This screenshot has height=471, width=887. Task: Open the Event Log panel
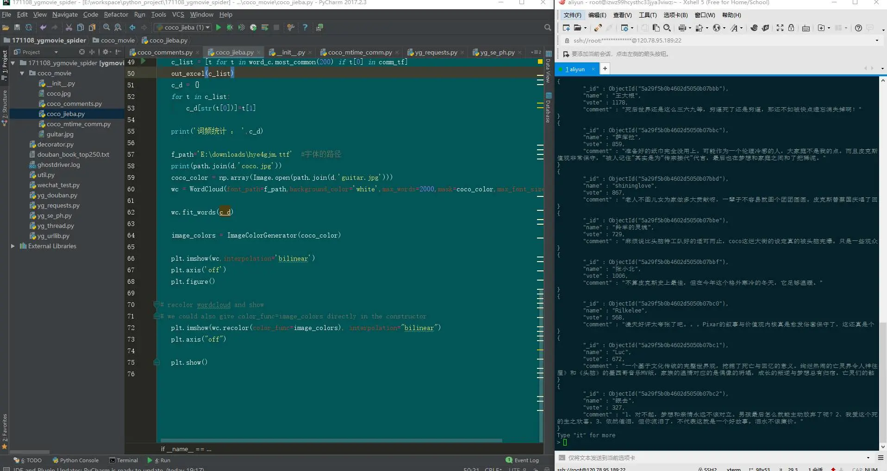pyautogui.click(x=522, y=460)
